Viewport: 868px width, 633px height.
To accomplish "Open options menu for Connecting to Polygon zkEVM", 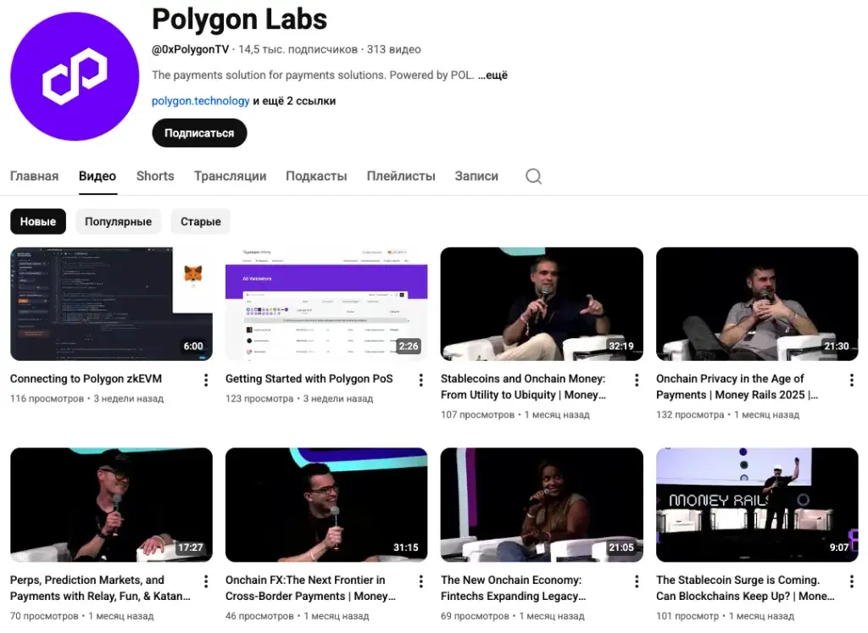I will [206, 380].
